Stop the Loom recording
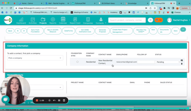 [x=37, y=100]
